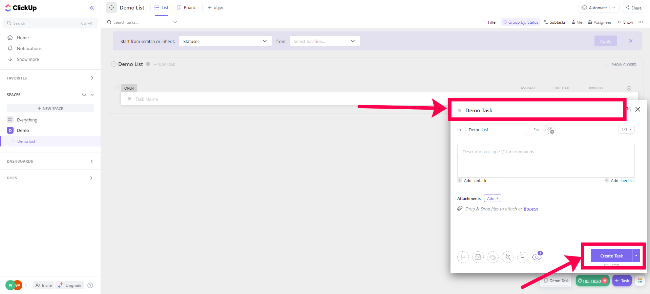Image resolution: width=650 pixels, height=294 pixels.
Task: Expand the Docs section
Action: pos(91,178)
